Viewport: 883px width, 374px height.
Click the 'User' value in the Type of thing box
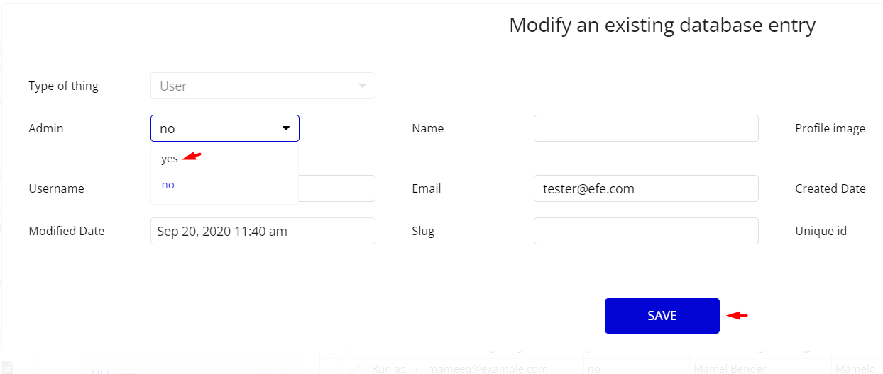click(173, 86)
